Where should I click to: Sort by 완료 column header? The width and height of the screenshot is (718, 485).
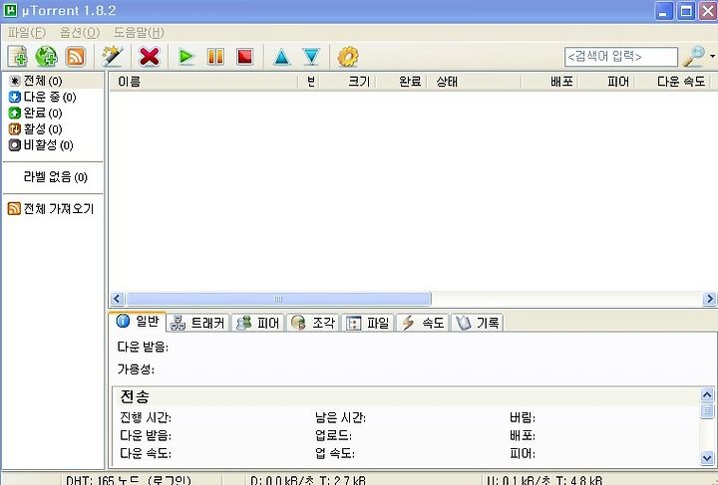pyautogui.click(x=402, y=82)
